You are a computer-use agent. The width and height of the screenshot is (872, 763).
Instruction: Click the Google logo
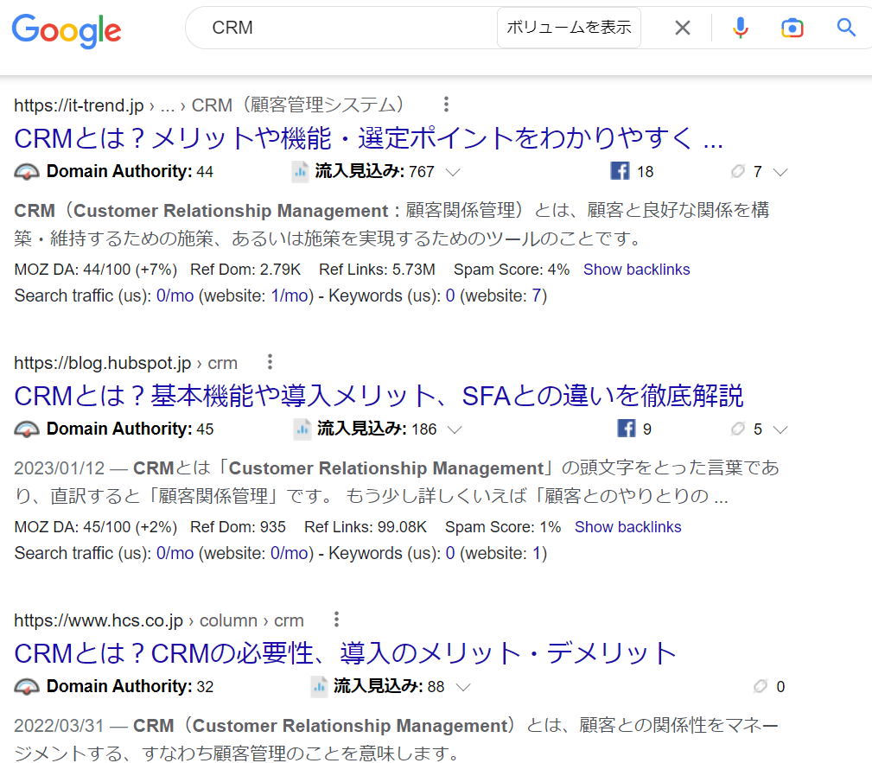[x=67, y=30]
